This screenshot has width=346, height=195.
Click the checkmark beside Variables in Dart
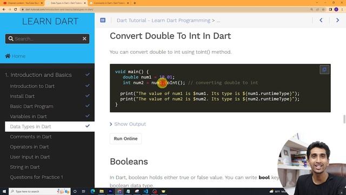[x=88, y=116]
